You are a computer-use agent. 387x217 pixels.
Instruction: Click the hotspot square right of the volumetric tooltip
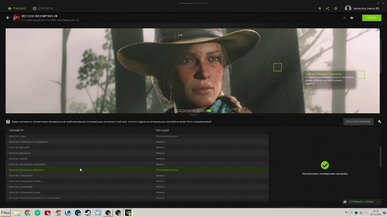(360, 75)
